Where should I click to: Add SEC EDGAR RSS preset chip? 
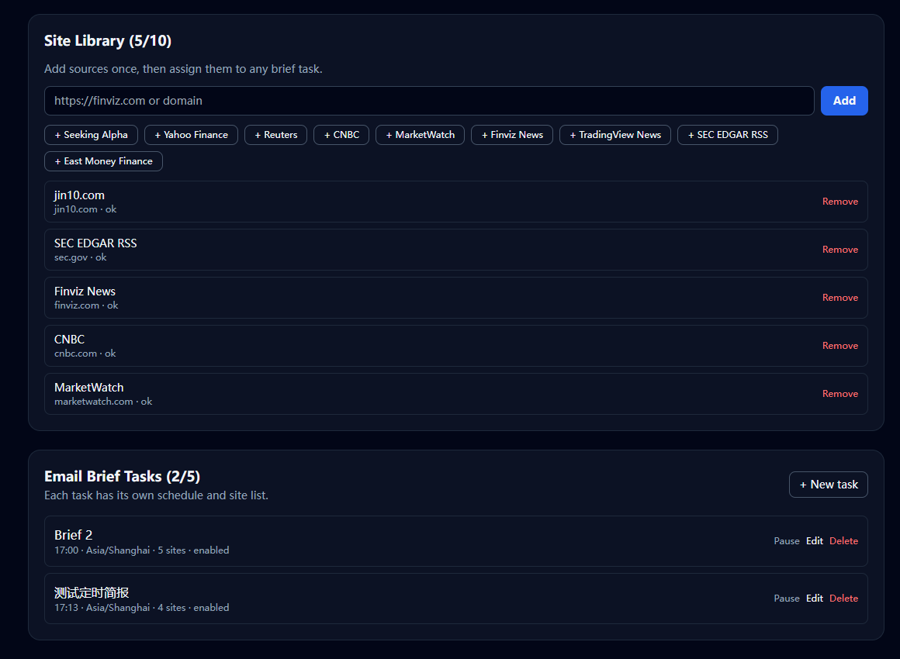[728, 135]
